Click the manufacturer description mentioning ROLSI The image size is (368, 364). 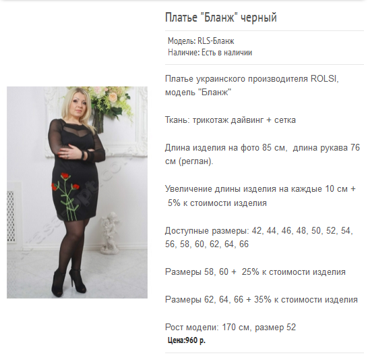tap(252, 85)
